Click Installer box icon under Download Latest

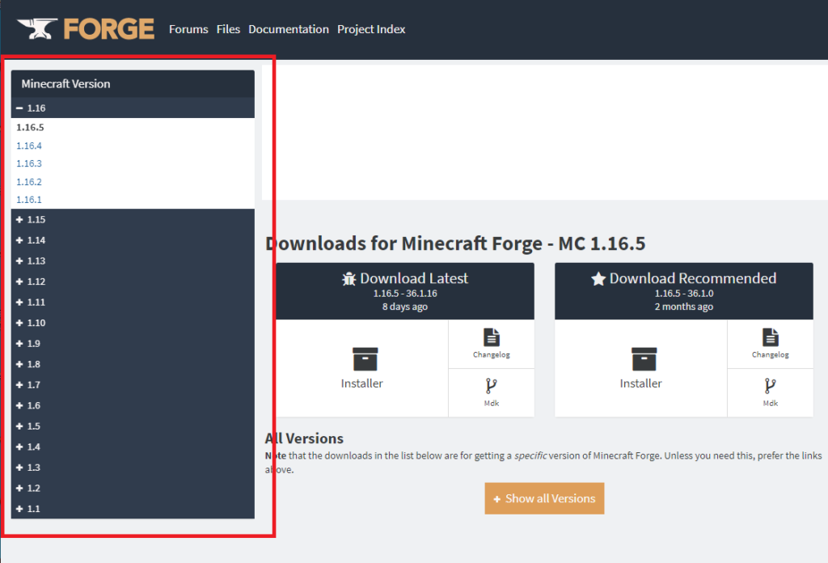365,359
